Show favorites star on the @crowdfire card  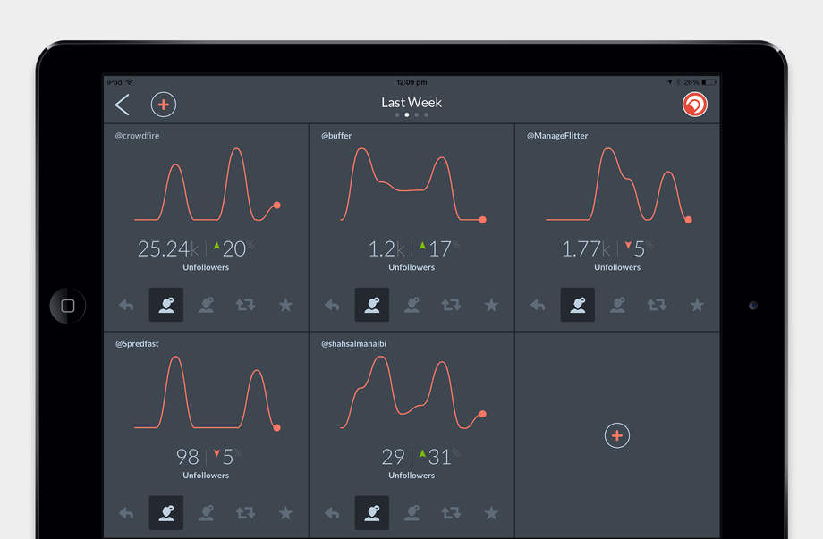point(285,305)
